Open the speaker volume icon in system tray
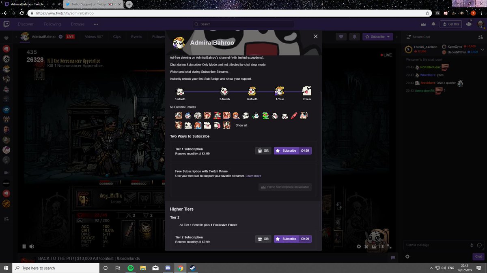This screenshot has height=273, width=487. click(444, 268)
